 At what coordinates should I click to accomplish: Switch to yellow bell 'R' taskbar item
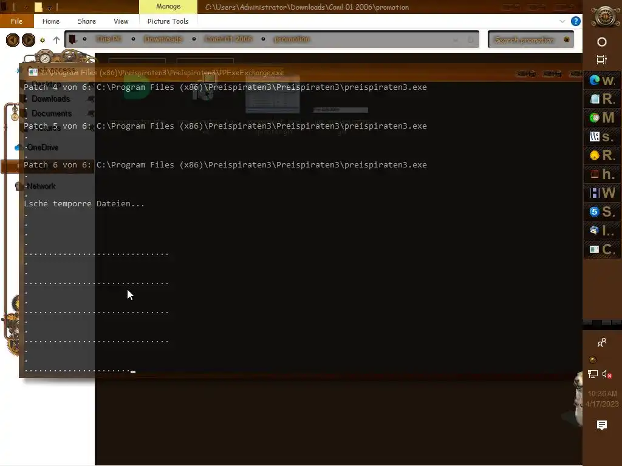(x=602, y=155)
